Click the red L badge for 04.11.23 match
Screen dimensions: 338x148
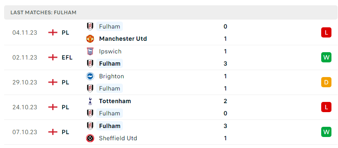coord(326,33)
